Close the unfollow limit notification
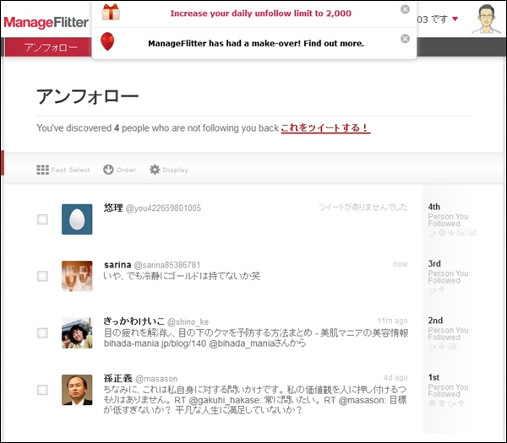 pos(405,9)
